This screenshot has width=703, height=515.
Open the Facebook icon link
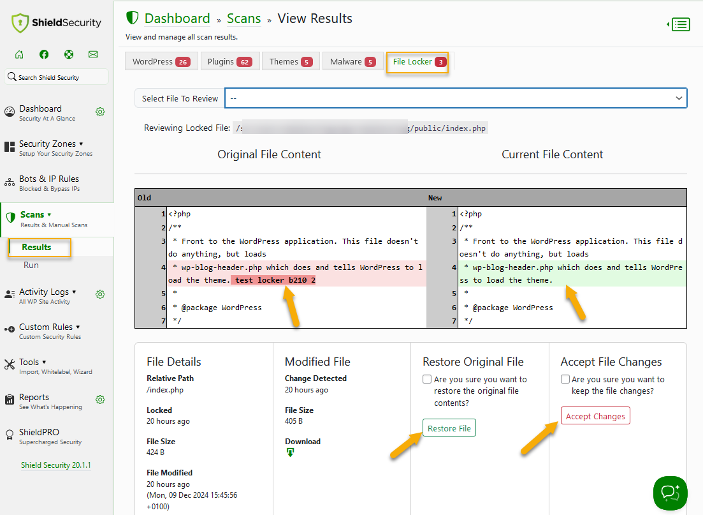point(44,54)
